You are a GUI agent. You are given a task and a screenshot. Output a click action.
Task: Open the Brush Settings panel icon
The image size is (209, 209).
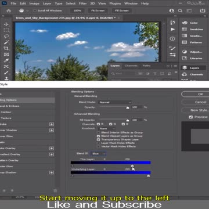point(172,48)
